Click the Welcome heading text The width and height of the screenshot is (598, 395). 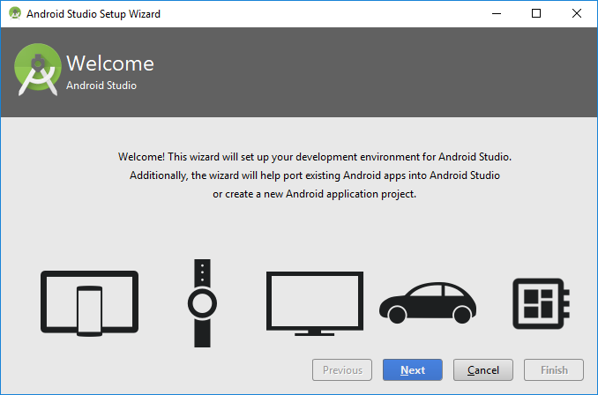point(110,63)
